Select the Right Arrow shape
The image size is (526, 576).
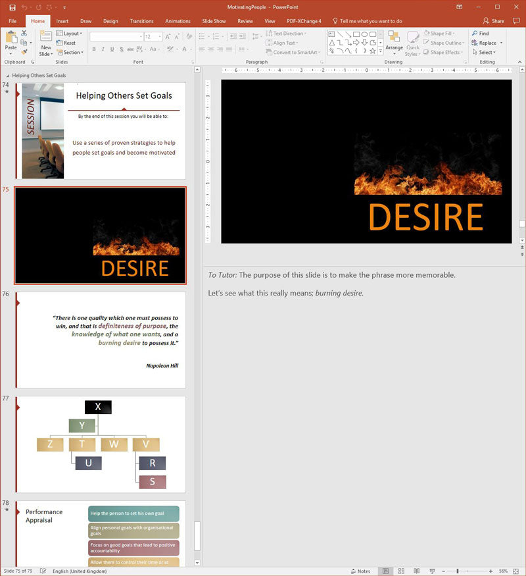pos(356,43)
